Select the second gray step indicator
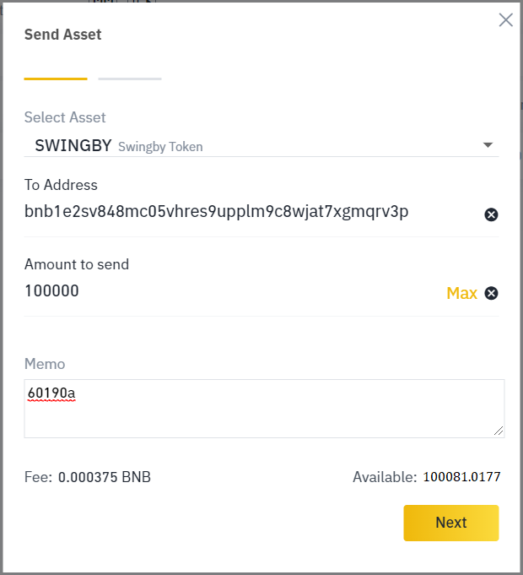 (x=130, y=79)
